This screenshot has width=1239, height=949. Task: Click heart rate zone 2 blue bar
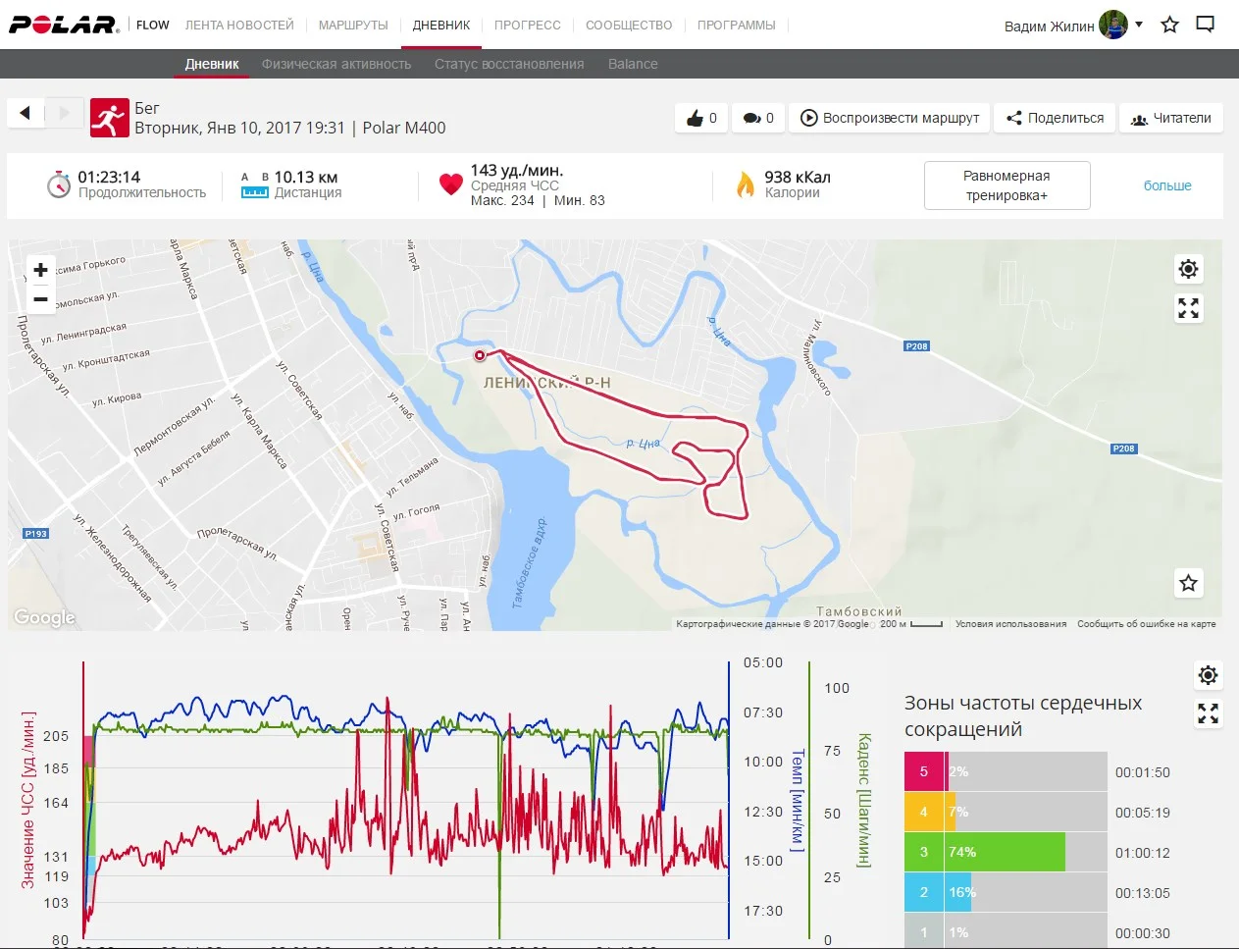[x=1006, y=892]
